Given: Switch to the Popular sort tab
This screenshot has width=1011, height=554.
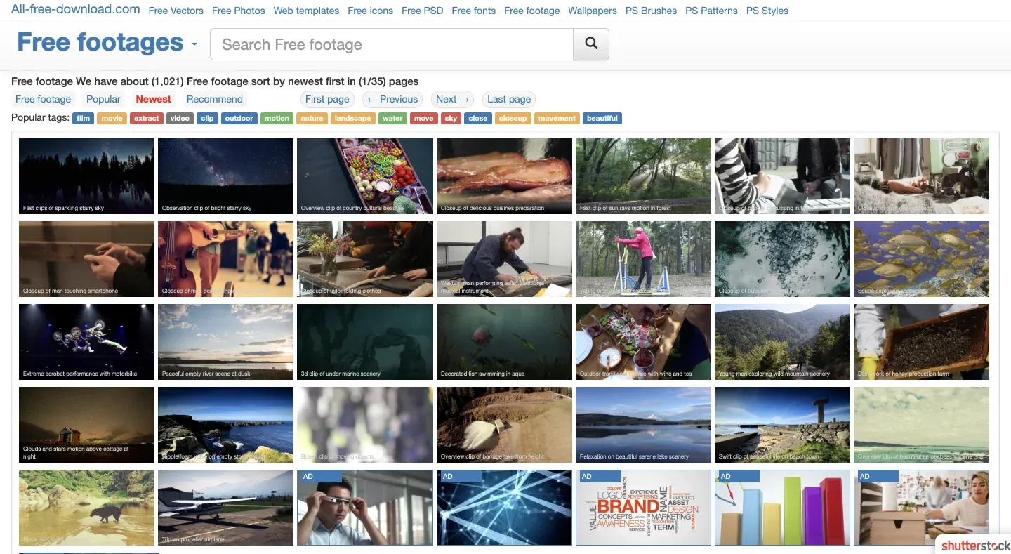Looking at the screenshot, I should (x=103, y=99).
